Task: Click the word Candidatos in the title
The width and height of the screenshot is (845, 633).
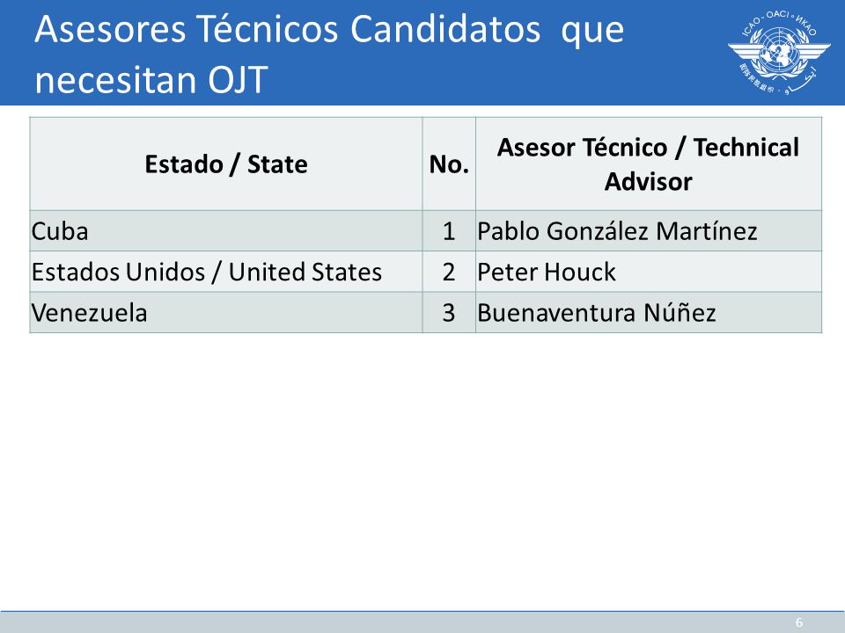Action: point(445,29)
